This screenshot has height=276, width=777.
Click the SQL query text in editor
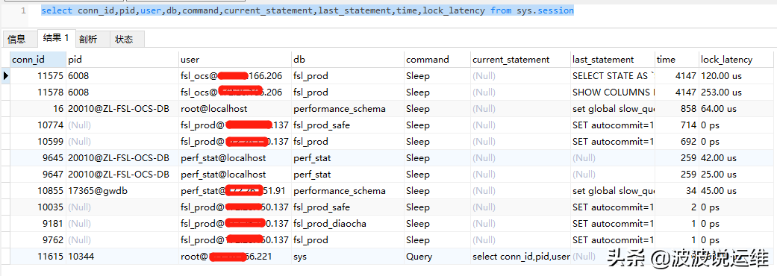pyautogui.click(x=308, y=10)
